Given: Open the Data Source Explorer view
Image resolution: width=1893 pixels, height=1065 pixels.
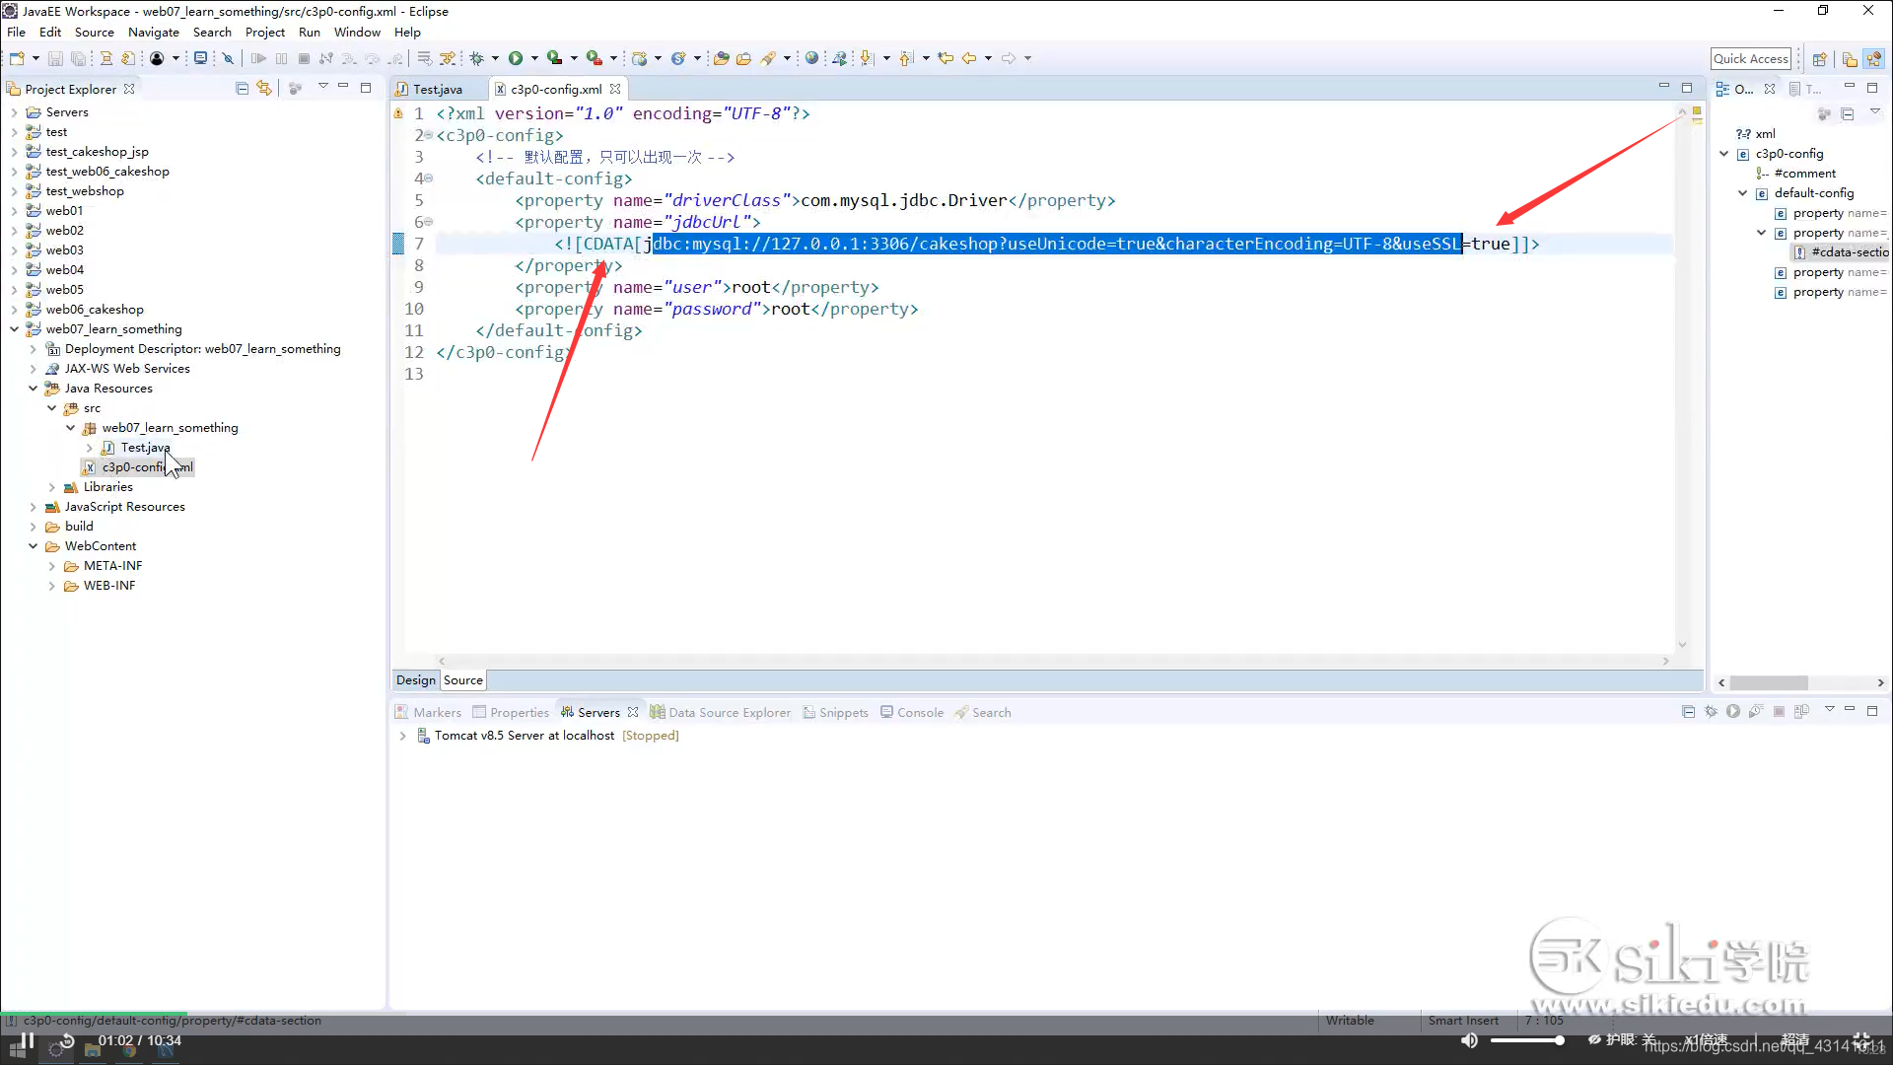Looking at the screenshot, I should point(730,712).
